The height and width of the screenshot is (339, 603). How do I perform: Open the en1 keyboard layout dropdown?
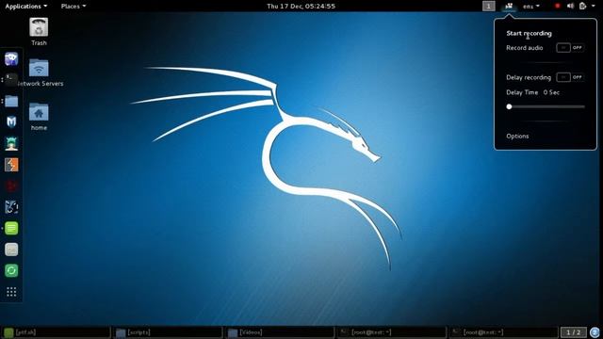531,7
